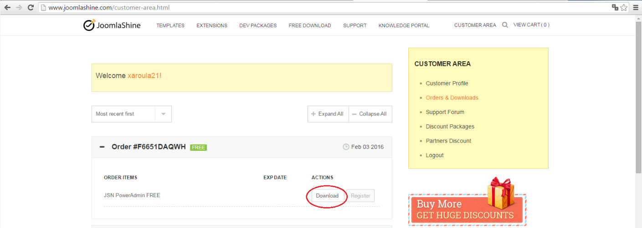
Task: Open Support Forum in sidebar
Action: pyautogui.click(x=445, y=112)
